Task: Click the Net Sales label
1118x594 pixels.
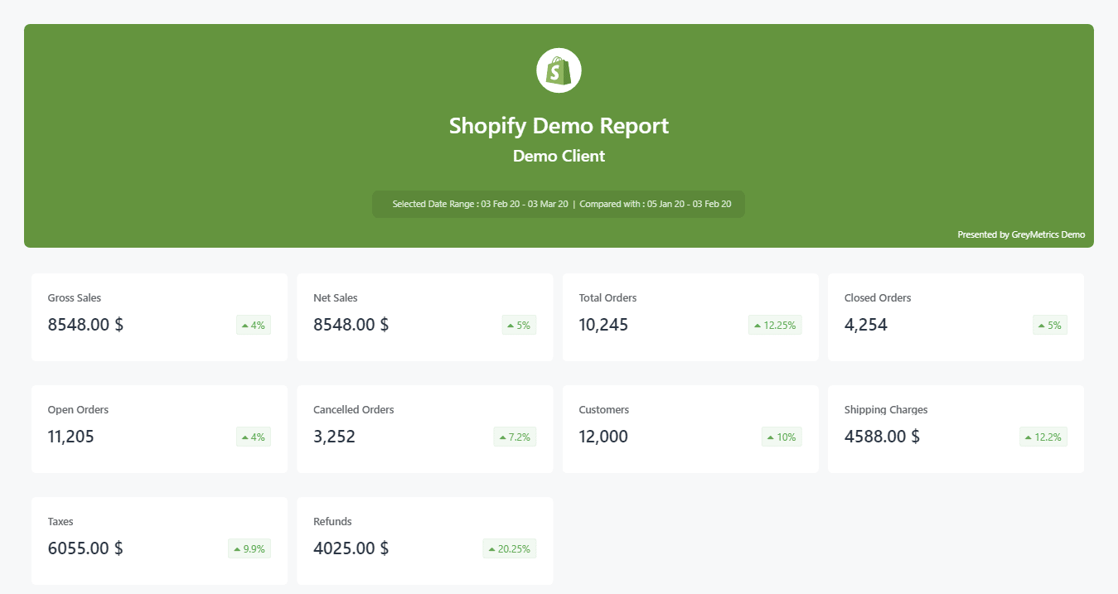Action: (336, 297)
